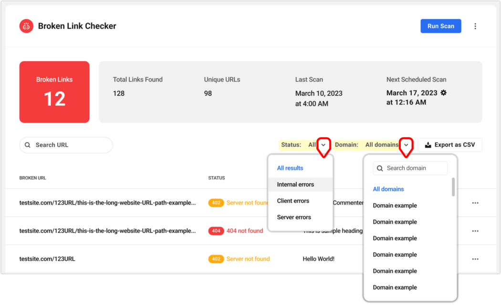Export results as CSV
Viewport: 501px width, 305px height.
[x=450, y=145]
